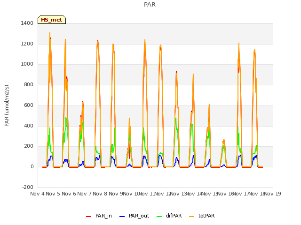The image size is (301, 225).
Task: Toggle PAR_in series in legend
Action: 99,216
